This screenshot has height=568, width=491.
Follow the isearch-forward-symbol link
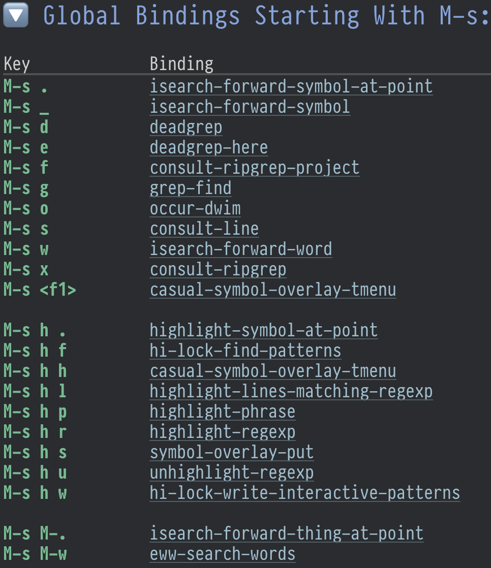(250, 107)
